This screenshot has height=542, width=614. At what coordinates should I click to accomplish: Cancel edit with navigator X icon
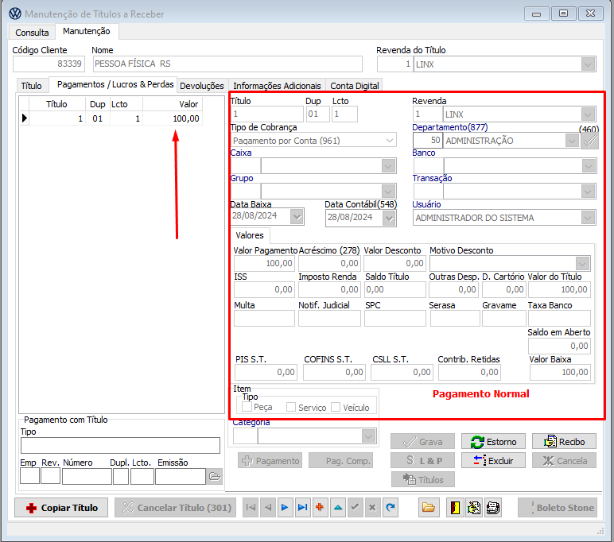(372, 508)
